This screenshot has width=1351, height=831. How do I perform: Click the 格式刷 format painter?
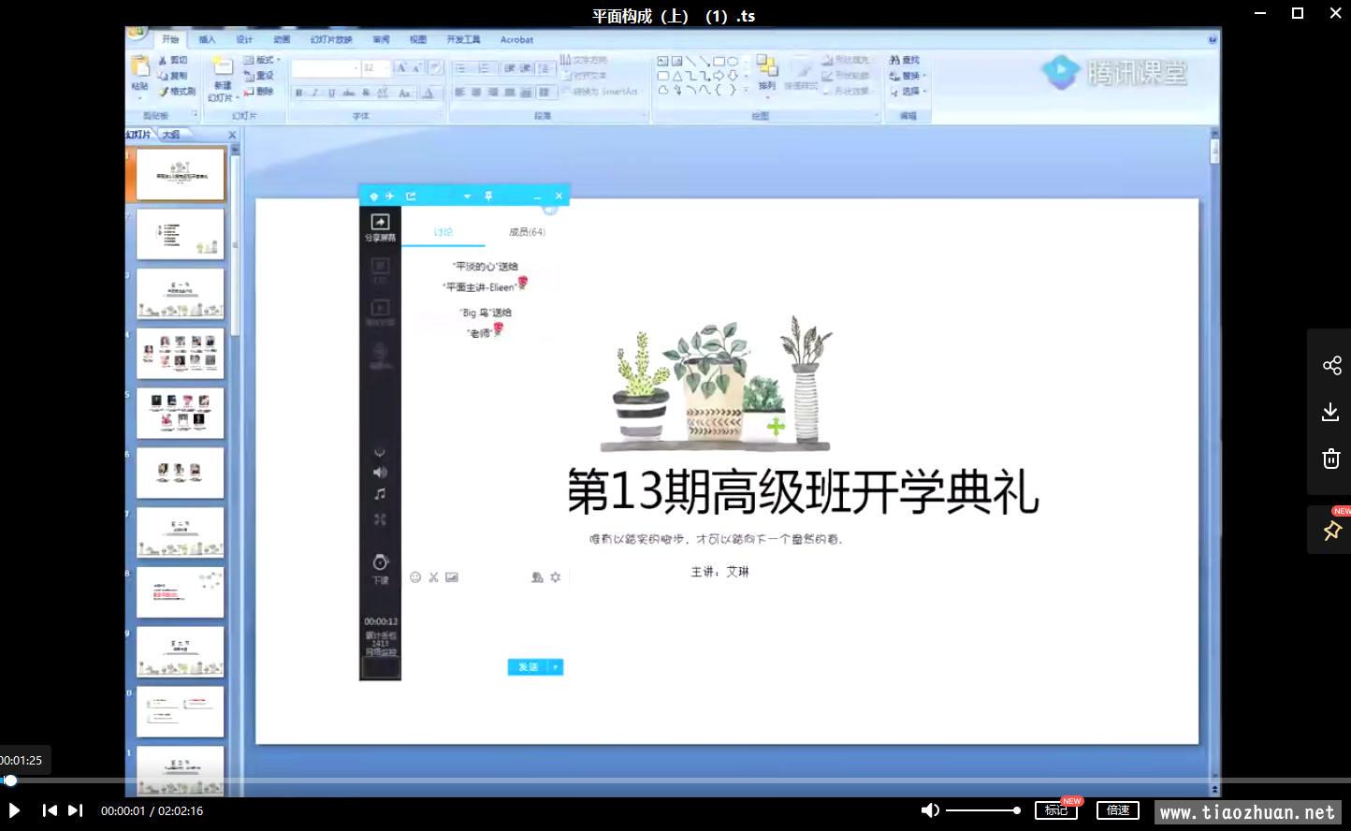177,92
